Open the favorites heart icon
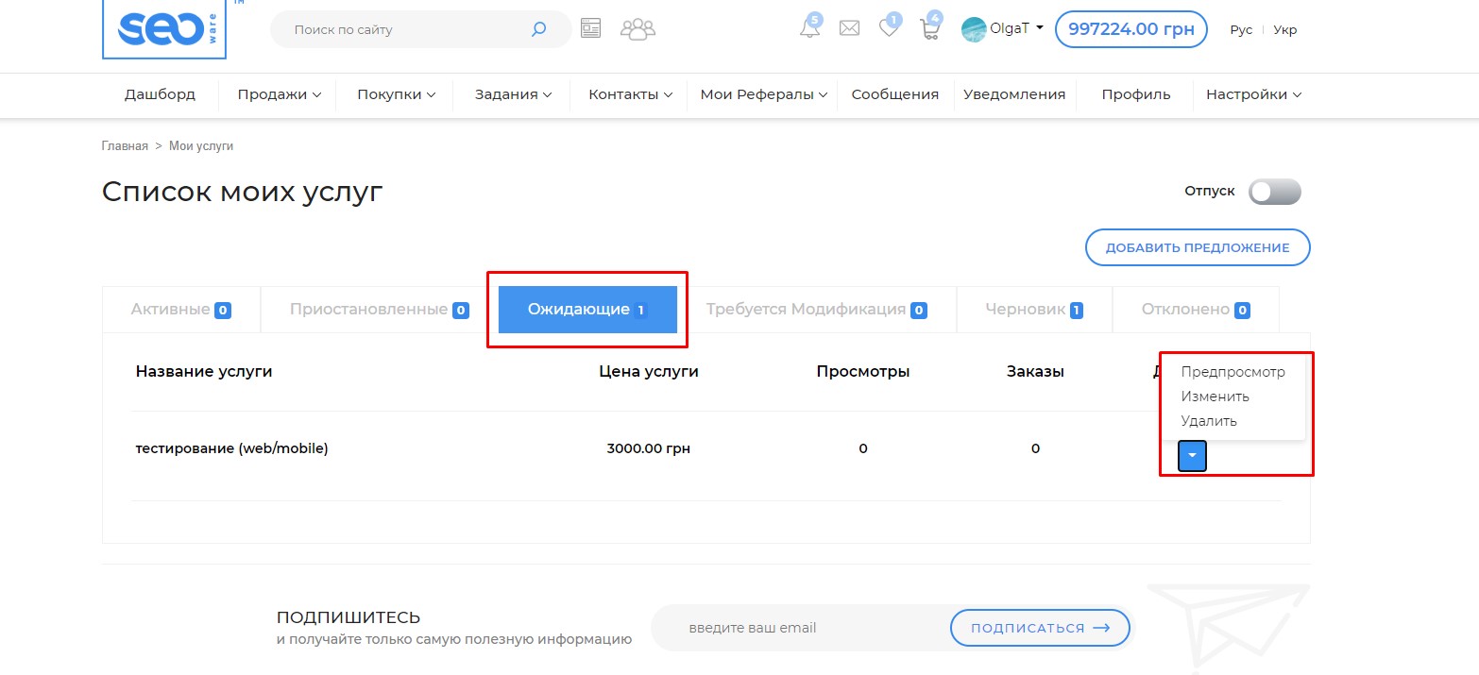The image size is (1479, 675). (x=889, y=28)
